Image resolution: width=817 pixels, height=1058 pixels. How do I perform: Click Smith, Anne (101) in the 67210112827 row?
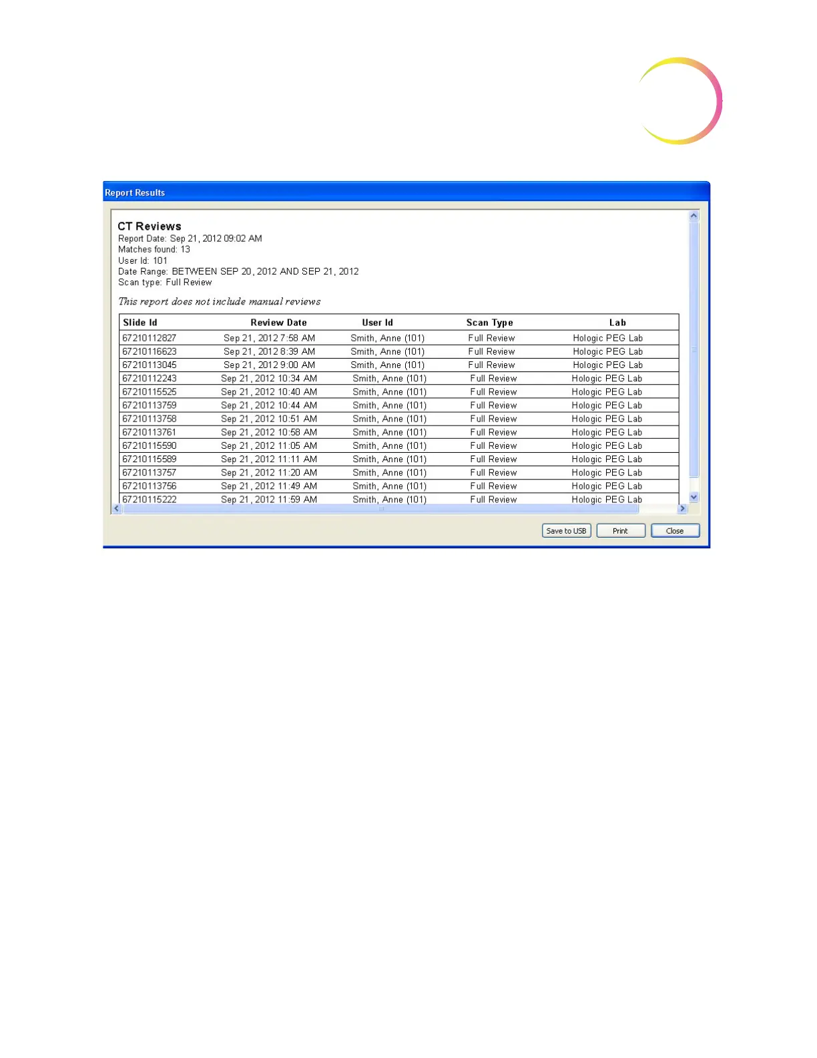387,338
